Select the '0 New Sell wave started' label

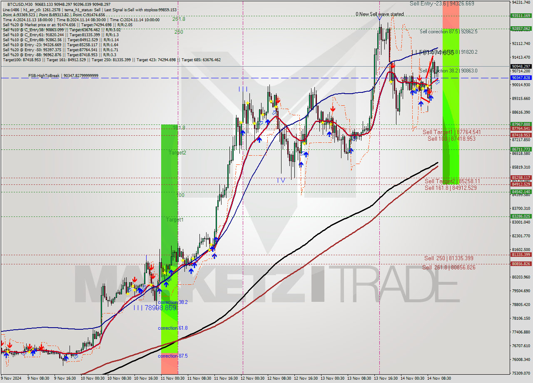[379, 14]
